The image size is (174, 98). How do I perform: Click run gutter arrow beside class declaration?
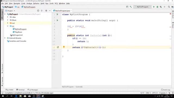pyautogui.click(x=57, y=14)
